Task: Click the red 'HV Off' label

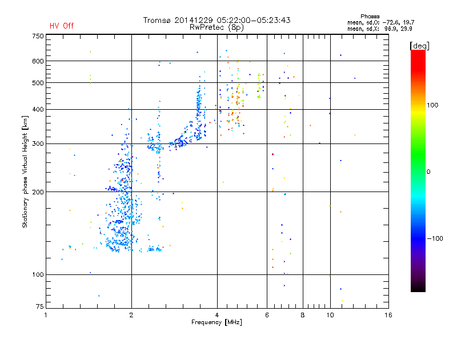Action: [x=62, y=26]
